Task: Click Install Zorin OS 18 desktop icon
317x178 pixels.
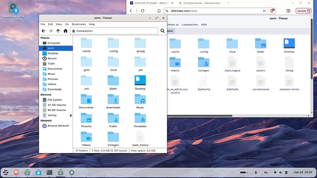Action: 13,10
